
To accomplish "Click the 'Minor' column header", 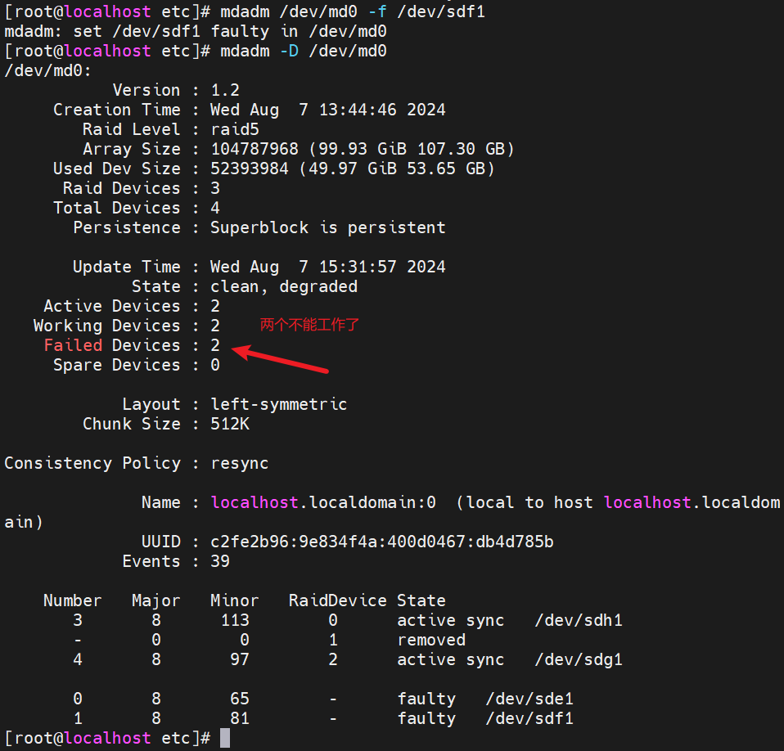I will click(x=235, y=600).
